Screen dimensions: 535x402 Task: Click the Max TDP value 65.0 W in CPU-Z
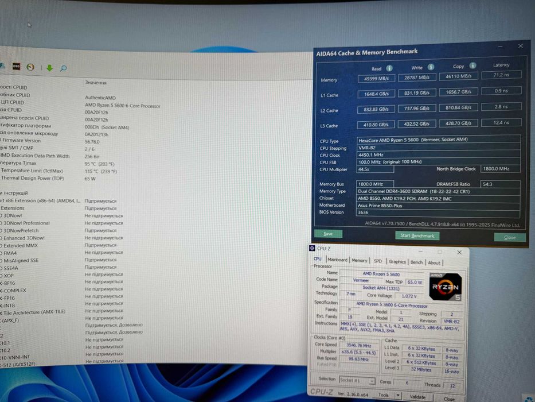pyautogui.click(x=415, y=283)
